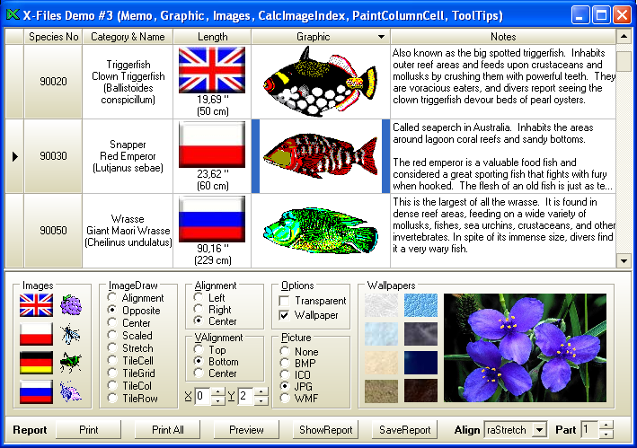Choose BMP picture format
The width and height of the screenshot is (637, 448).
click(x=285, y=365)
